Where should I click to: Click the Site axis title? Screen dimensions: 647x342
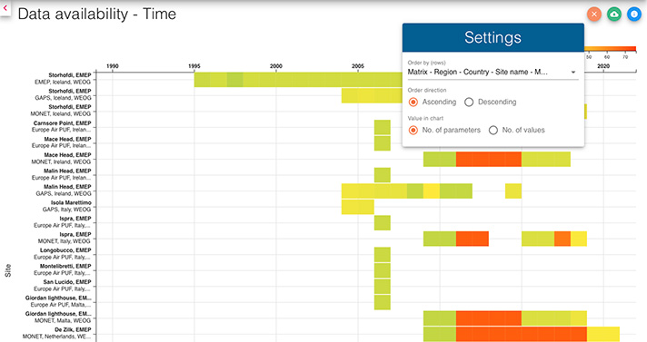[8, 270]
